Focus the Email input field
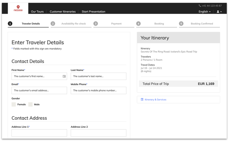Screen dimensions: 229x142 click(x=39, y=91)
